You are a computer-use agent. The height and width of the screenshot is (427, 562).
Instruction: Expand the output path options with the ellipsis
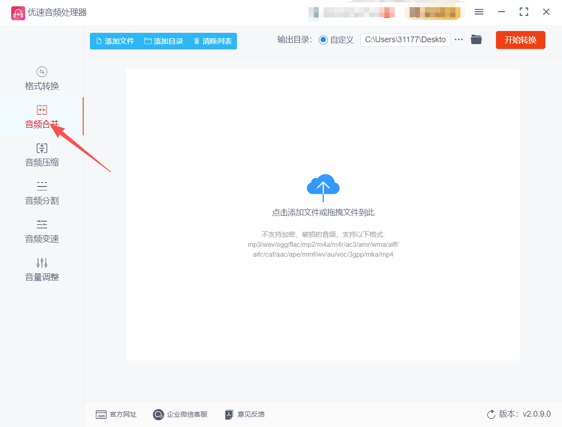(459, 40)
